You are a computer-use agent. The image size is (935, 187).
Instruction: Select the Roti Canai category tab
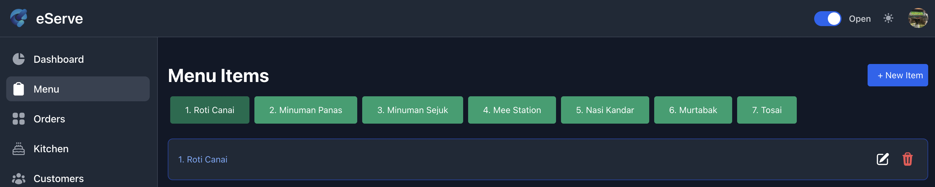coord(209,110)
